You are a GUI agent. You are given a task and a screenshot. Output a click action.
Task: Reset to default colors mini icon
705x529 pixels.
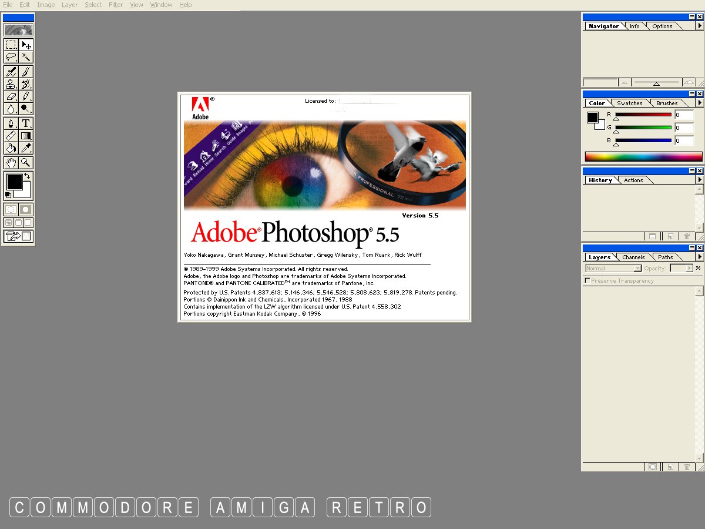click(x=8, y=195)
